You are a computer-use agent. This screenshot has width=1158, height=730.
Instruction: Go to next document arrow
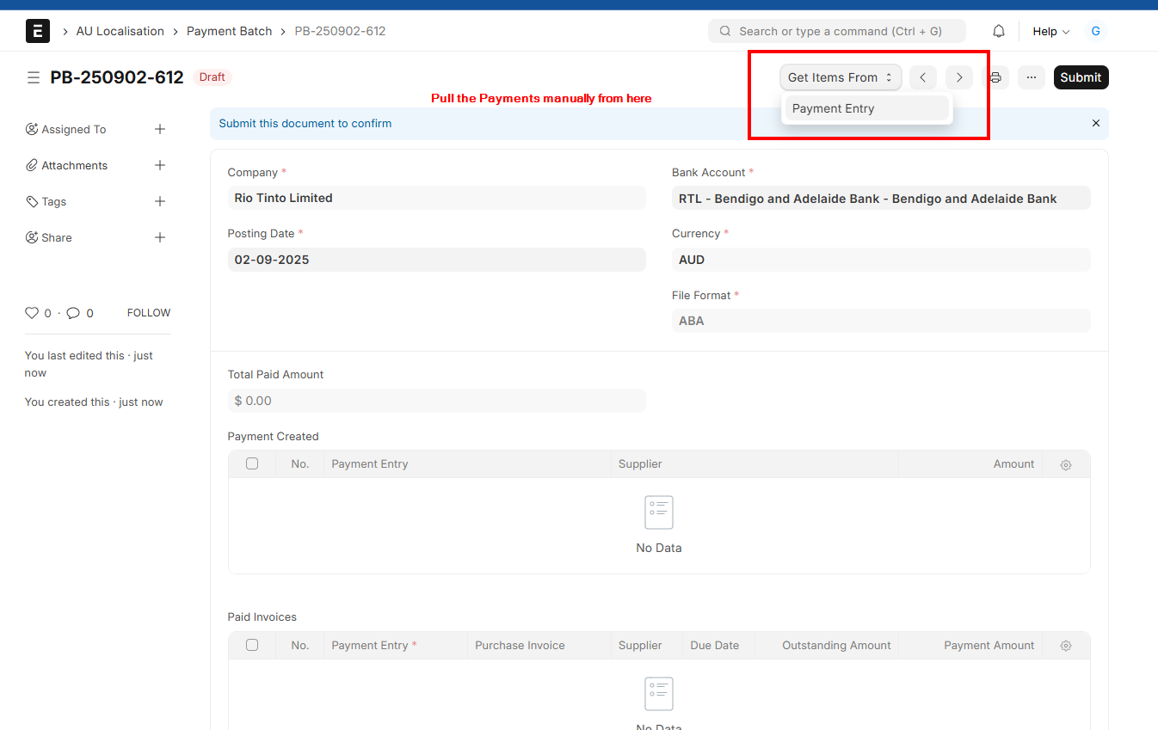959,77
